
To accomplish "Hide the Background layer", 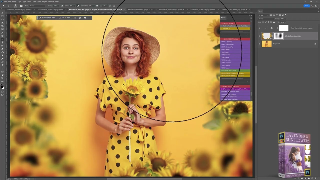I will pos(259,44).
